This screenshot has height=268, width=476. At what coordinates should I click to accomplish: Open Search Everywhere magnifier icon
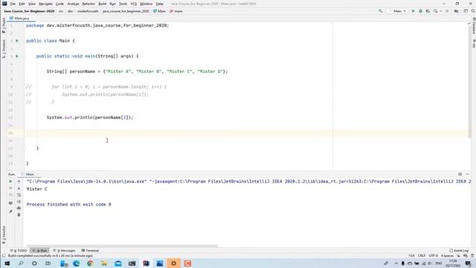(x=473, y=11)
